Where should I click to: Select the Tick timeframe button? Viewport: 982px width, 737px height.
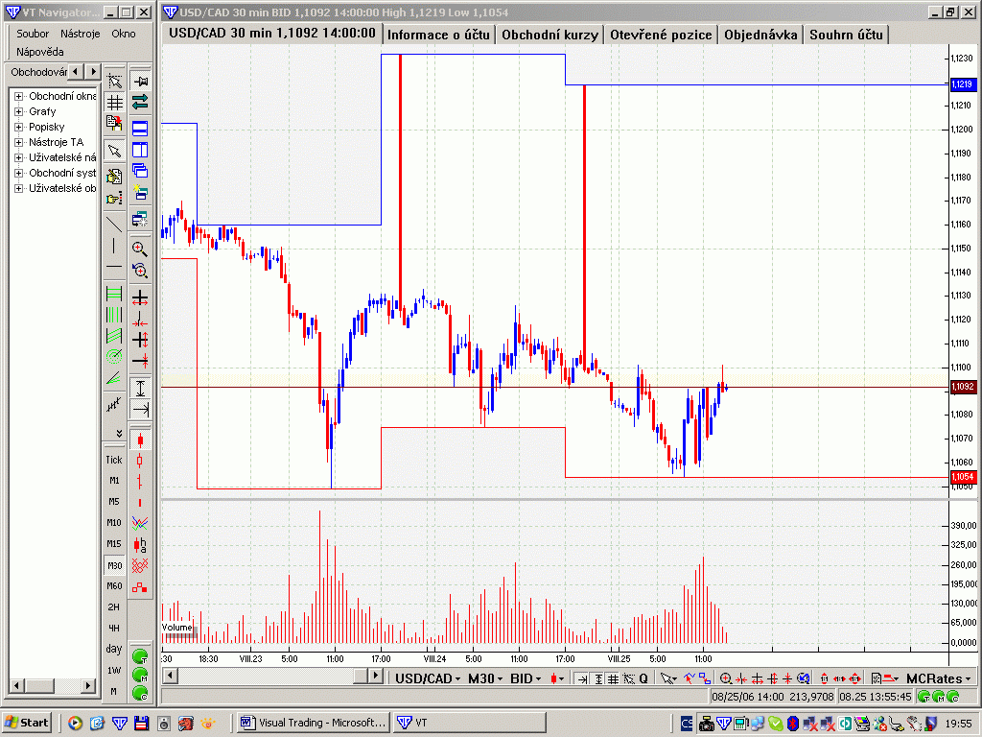pyautogui.click(x=114, y=460)
